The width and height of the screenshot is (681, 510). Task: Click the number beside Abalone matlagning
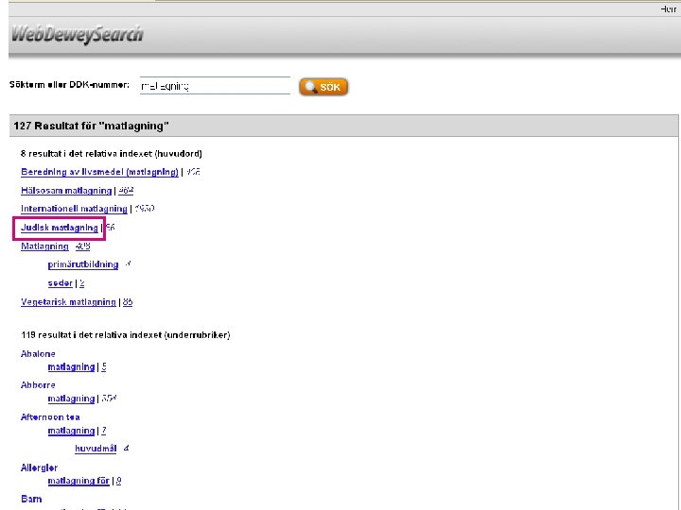104,366
